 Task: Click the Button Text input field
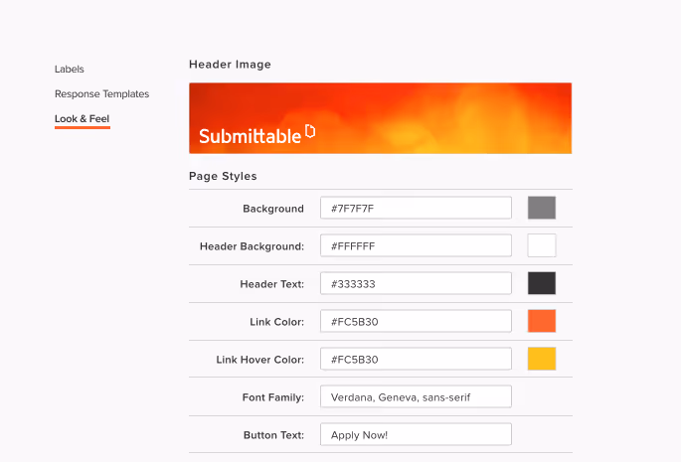pos(416,434)
